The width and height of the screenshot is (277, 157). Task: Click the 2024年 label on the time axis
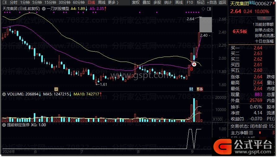[9, 151]
